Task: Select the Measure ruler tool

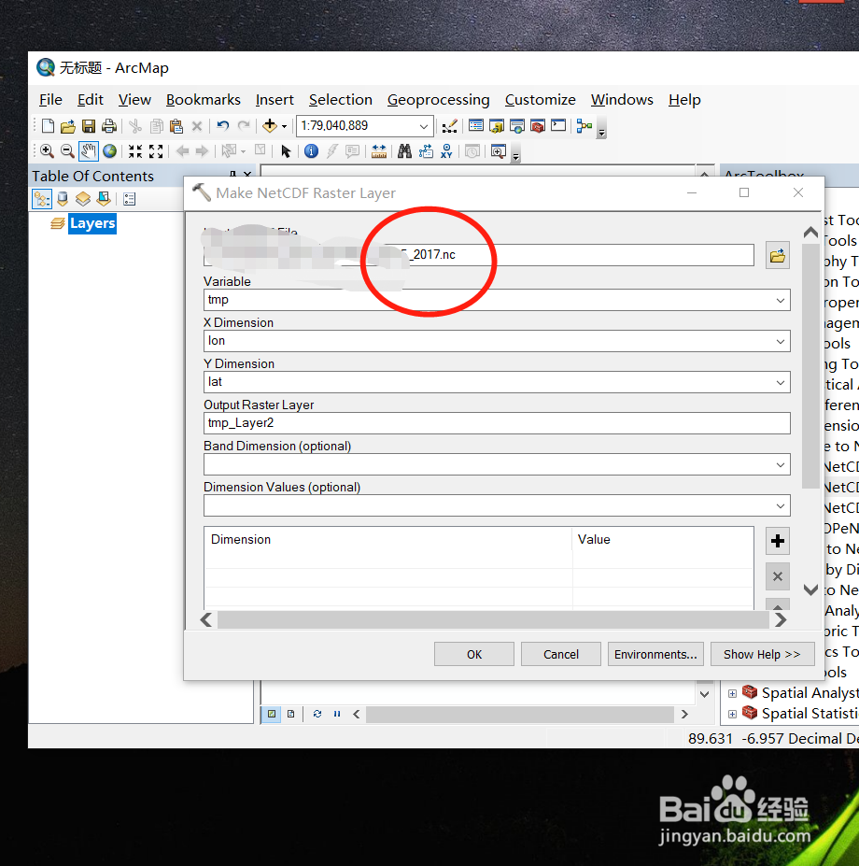Action: point(379,150)
